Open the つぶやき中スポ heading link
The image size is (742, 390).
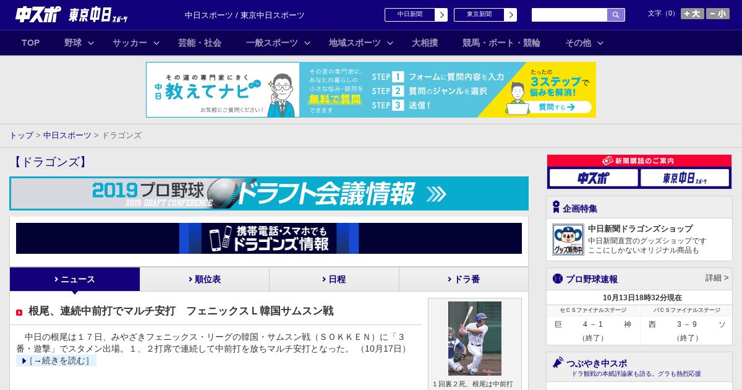tap(597, 363)
